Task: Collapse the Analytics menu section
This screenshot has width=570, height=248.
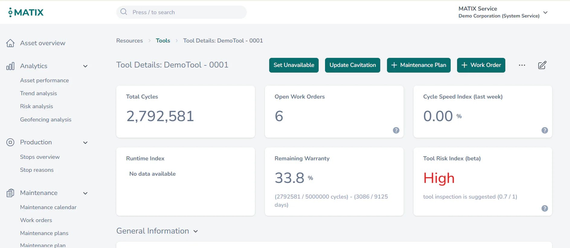Action: click(85, 66)
